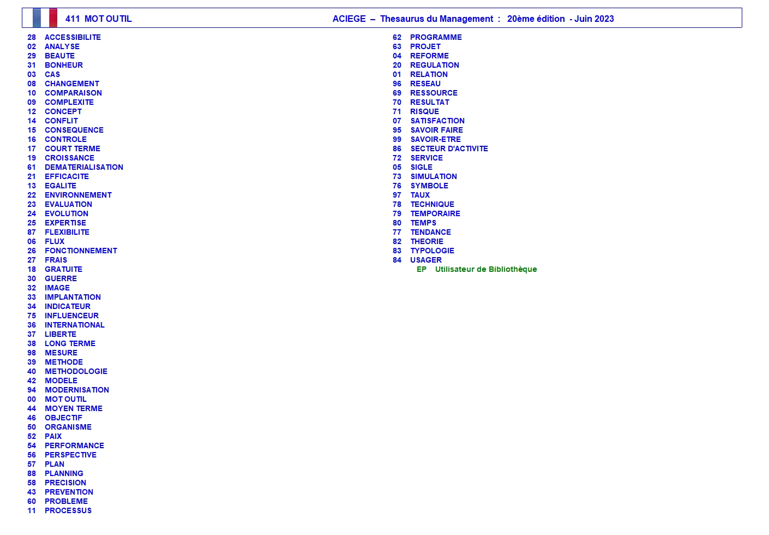Screen dimensions: 769x535
Task: Select the MOT OUTIL list entry
Action: point(65,399)
